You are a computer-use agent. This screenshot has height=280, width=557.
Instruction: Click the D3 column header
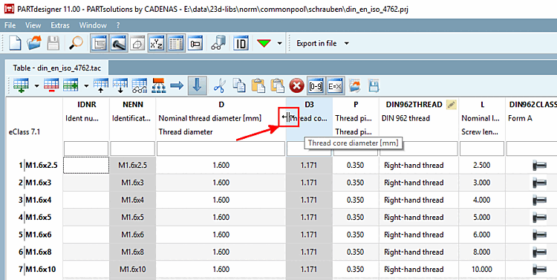310,105
